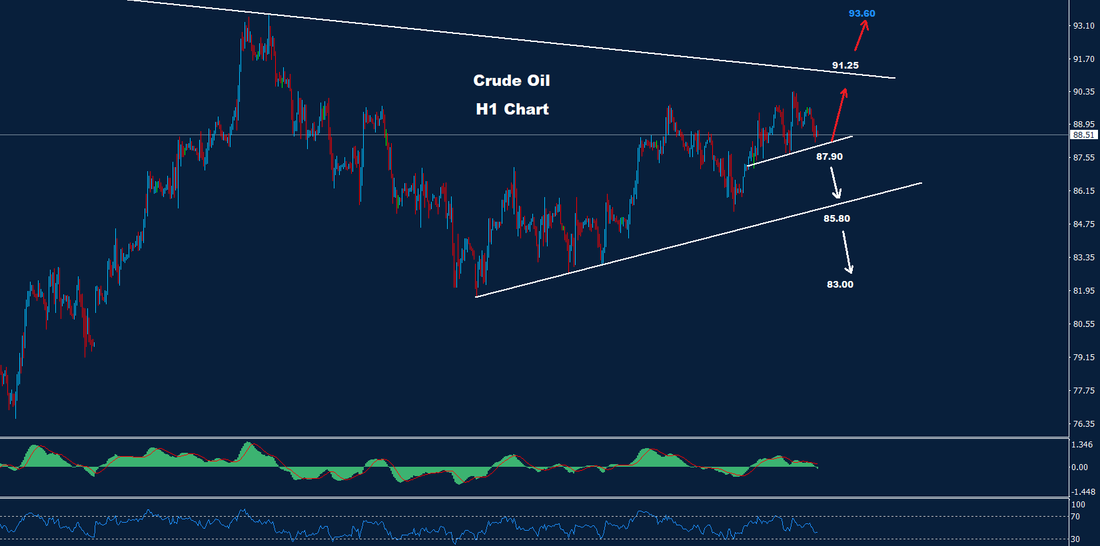The width and height of the screenshot is (1100, 546).
Task: Select the "Crude Oil" chart title
Action: click(x=511, y=81)
